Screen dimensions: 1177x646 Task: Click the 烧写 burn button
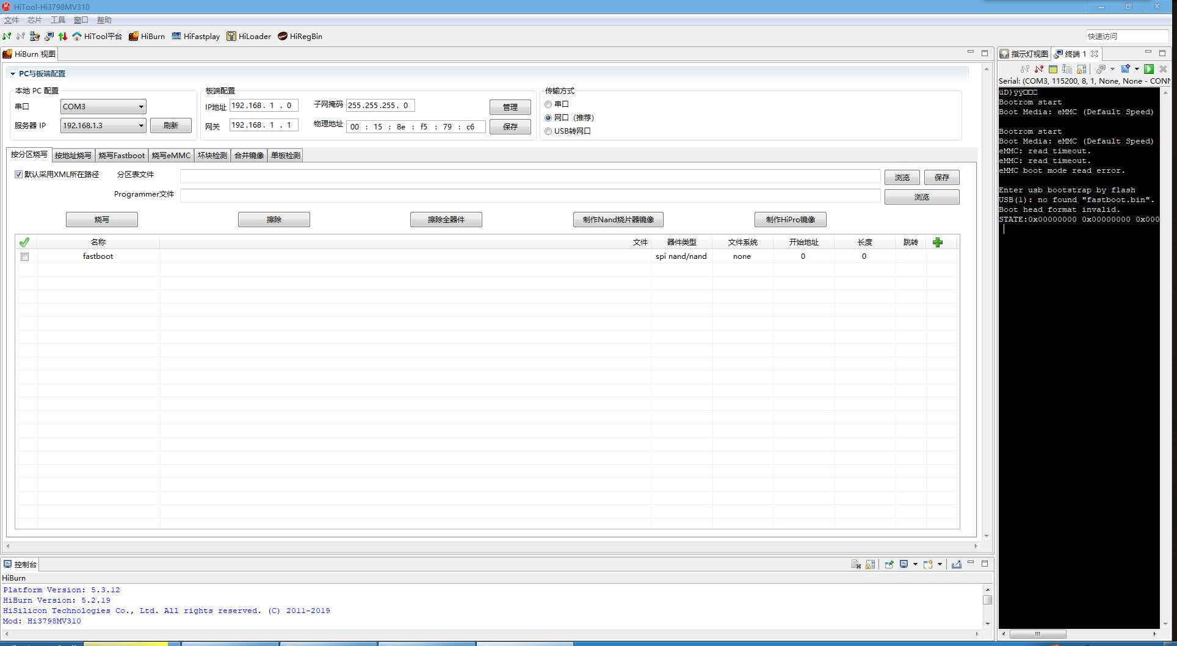[x=102, y=219]
